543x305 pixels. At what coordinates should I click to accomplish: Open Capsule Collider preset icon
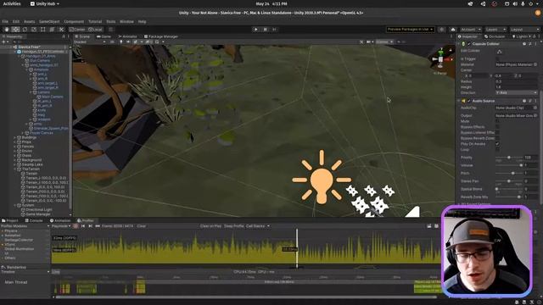(x=529, y=44)
